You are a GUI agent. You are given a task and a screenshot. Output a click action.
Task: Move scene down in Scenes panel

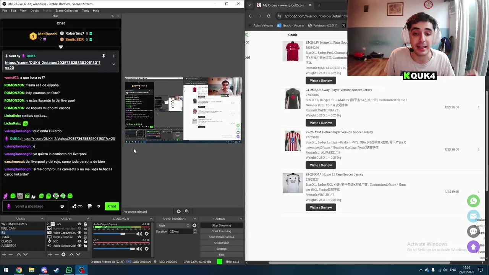click(25, 254)
